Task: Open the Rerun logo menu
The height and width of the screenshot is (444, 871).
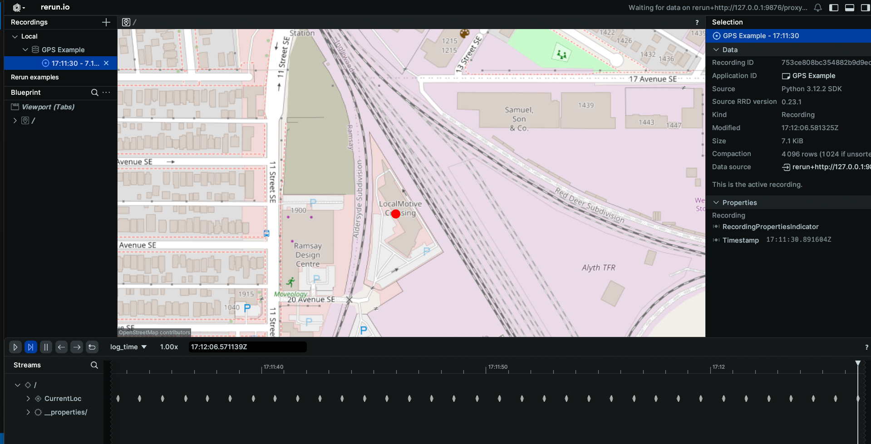Action: 19,8
